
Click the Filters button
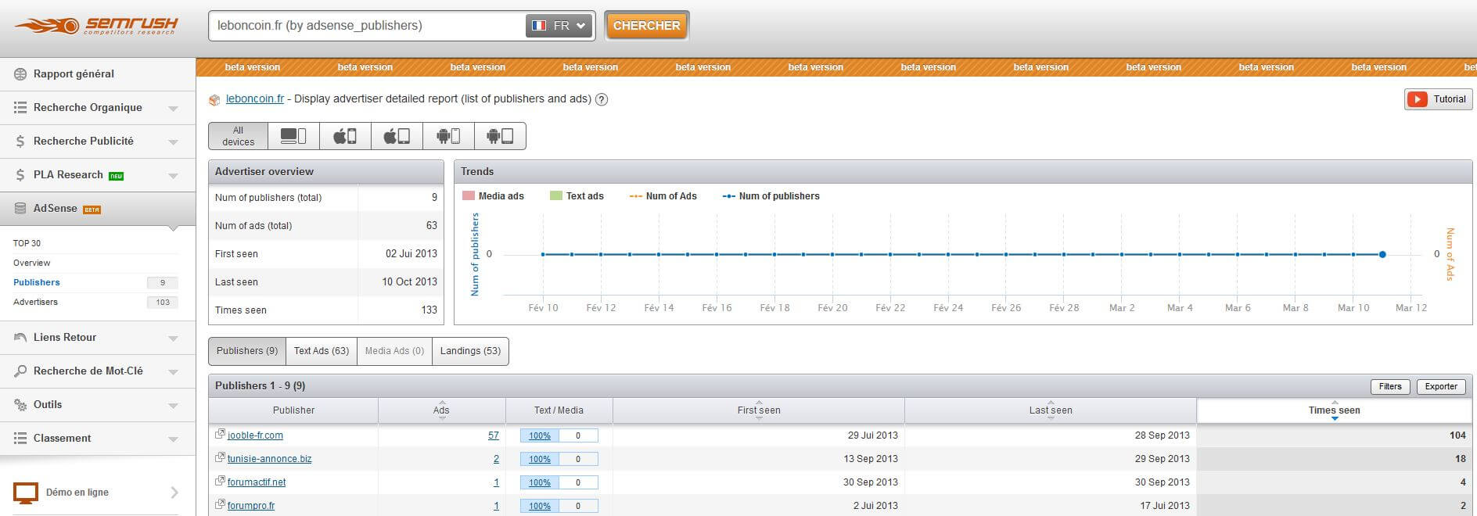1390,386
